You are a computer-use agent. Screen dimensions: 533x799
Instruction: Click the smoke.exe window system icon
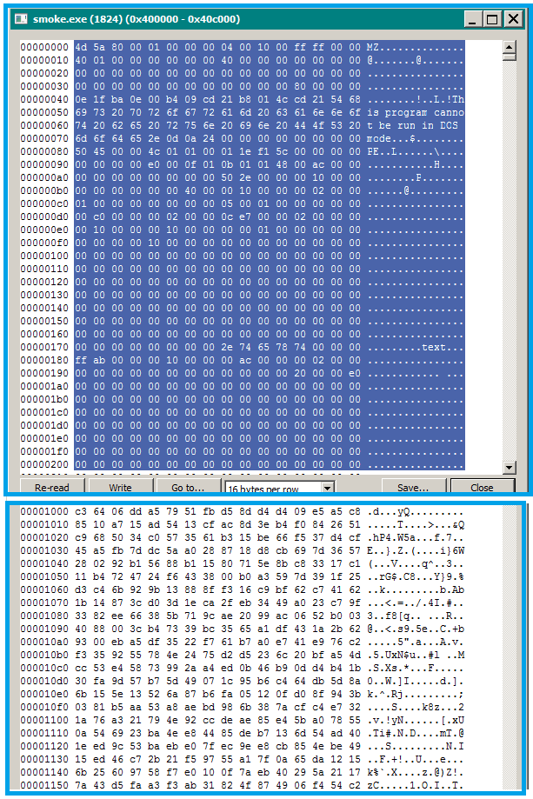23,18
